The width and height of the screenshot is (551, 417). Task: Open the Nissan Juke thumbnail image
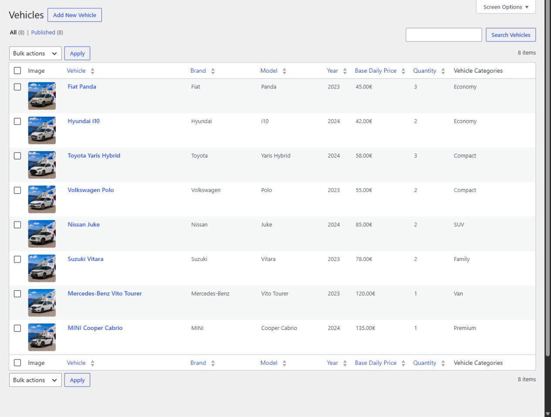42,234
